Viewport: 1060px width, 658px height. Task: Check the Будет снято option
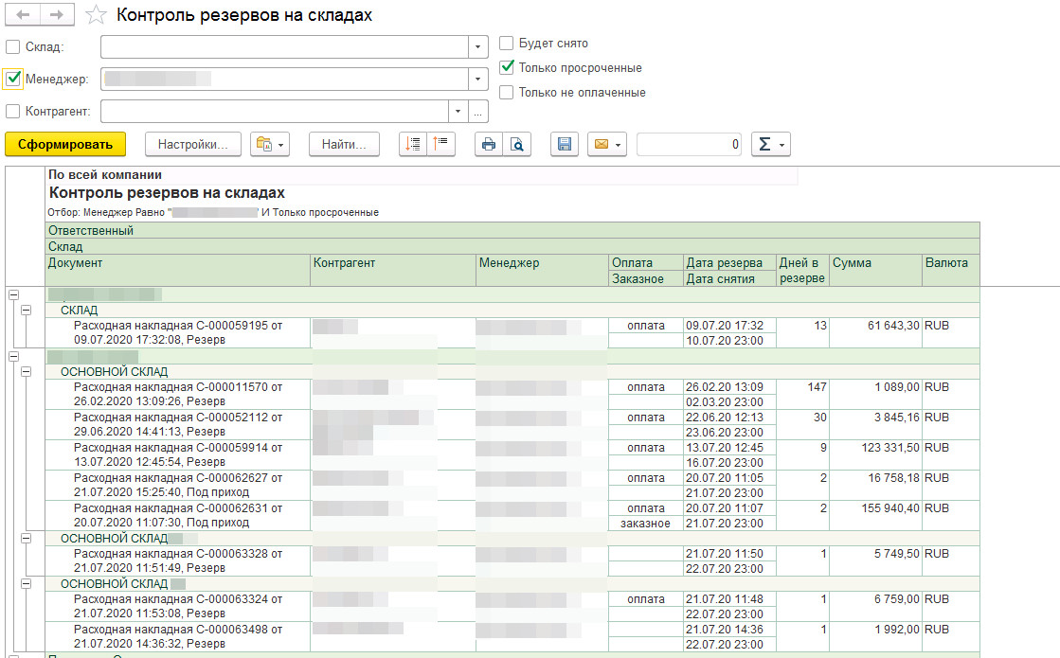(x=507, y=43)
